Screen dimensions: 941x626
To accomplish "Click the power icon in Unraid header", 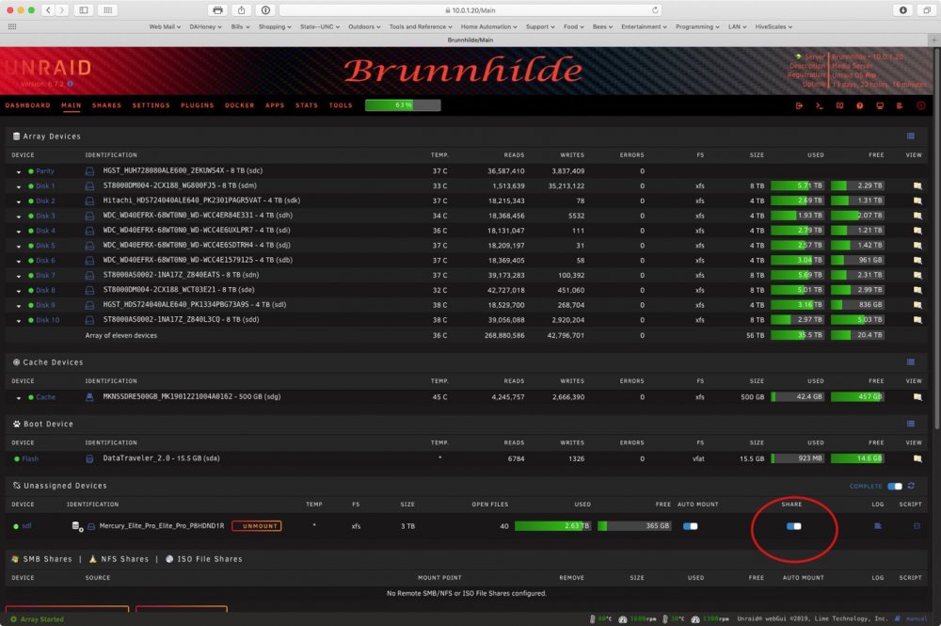I will [920, 105].
